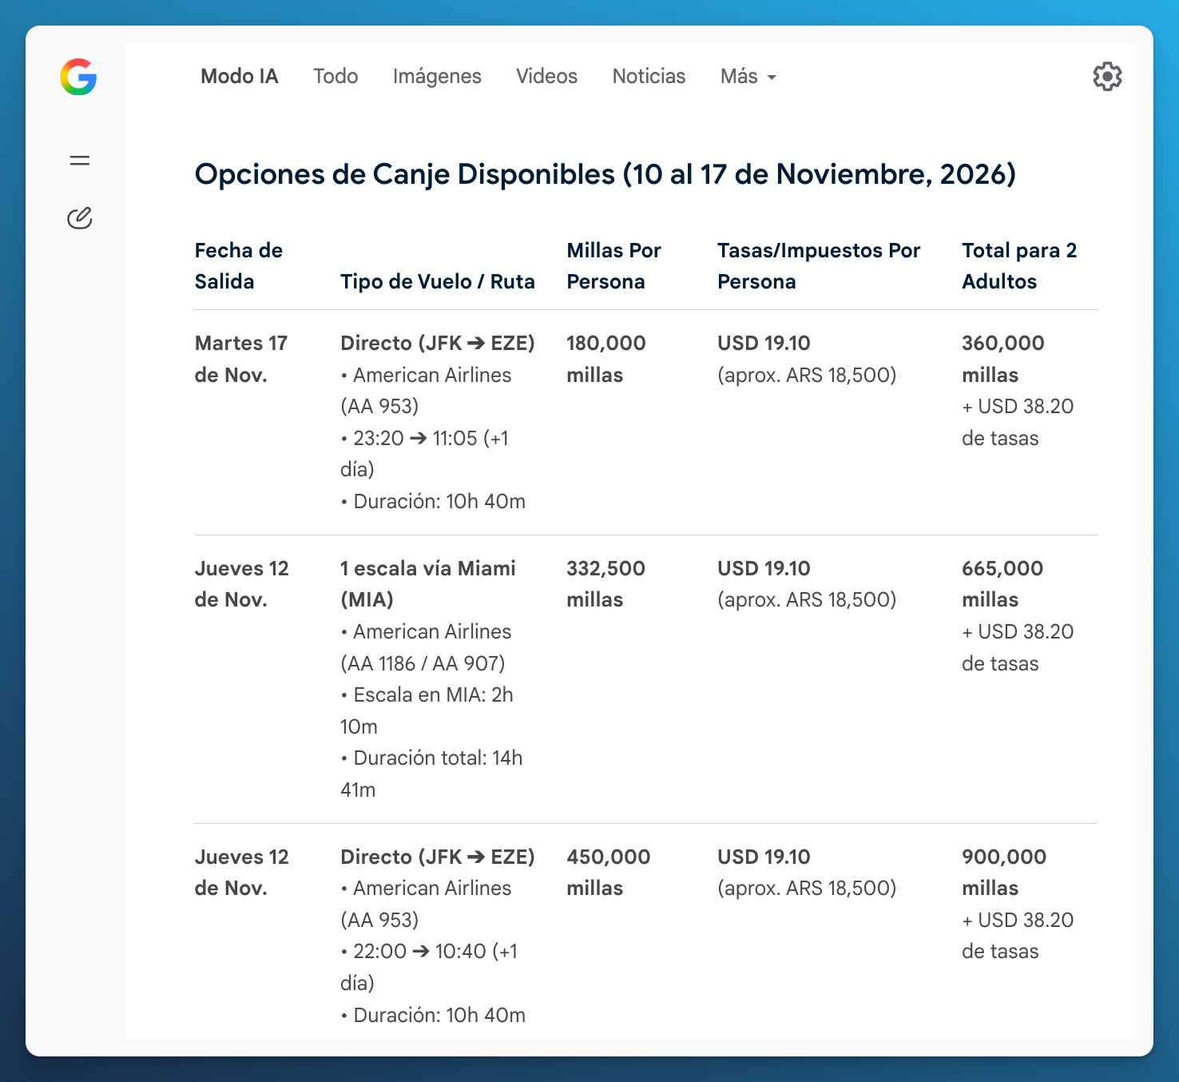This screenshot has height=1082, width=1179.
Task: Open the hamburger sidebar menu
Action: click(80, 161)
